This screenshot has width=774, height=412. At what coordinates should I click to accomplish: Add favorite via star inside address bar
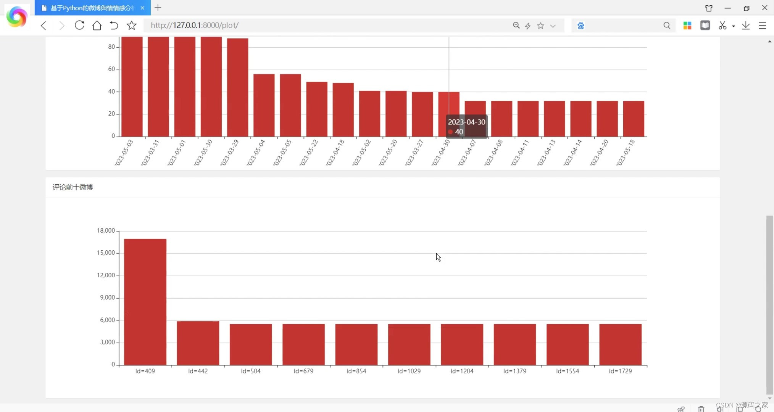[x=540, y=26]
